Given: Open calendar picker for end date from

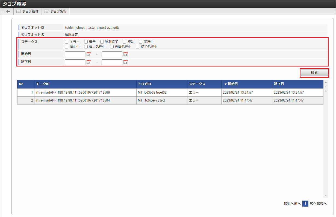Looking at the screenshot, I should pos(89,62).
